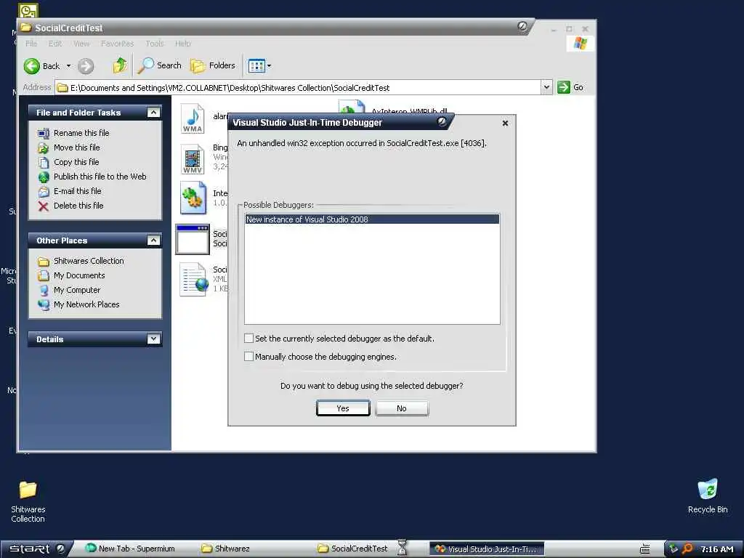This screenshot has width=744, height=558.
Task: Click the desktop icon above the Explorer window
Action: point(28,10)
